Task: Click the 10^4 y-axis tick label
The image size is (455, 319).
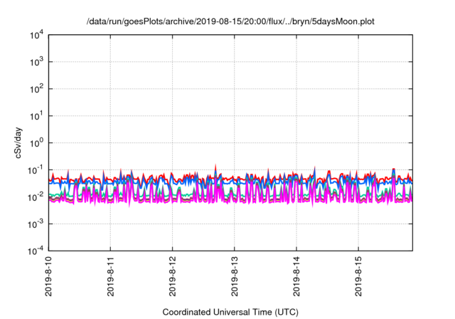Action: coord(37,36)
